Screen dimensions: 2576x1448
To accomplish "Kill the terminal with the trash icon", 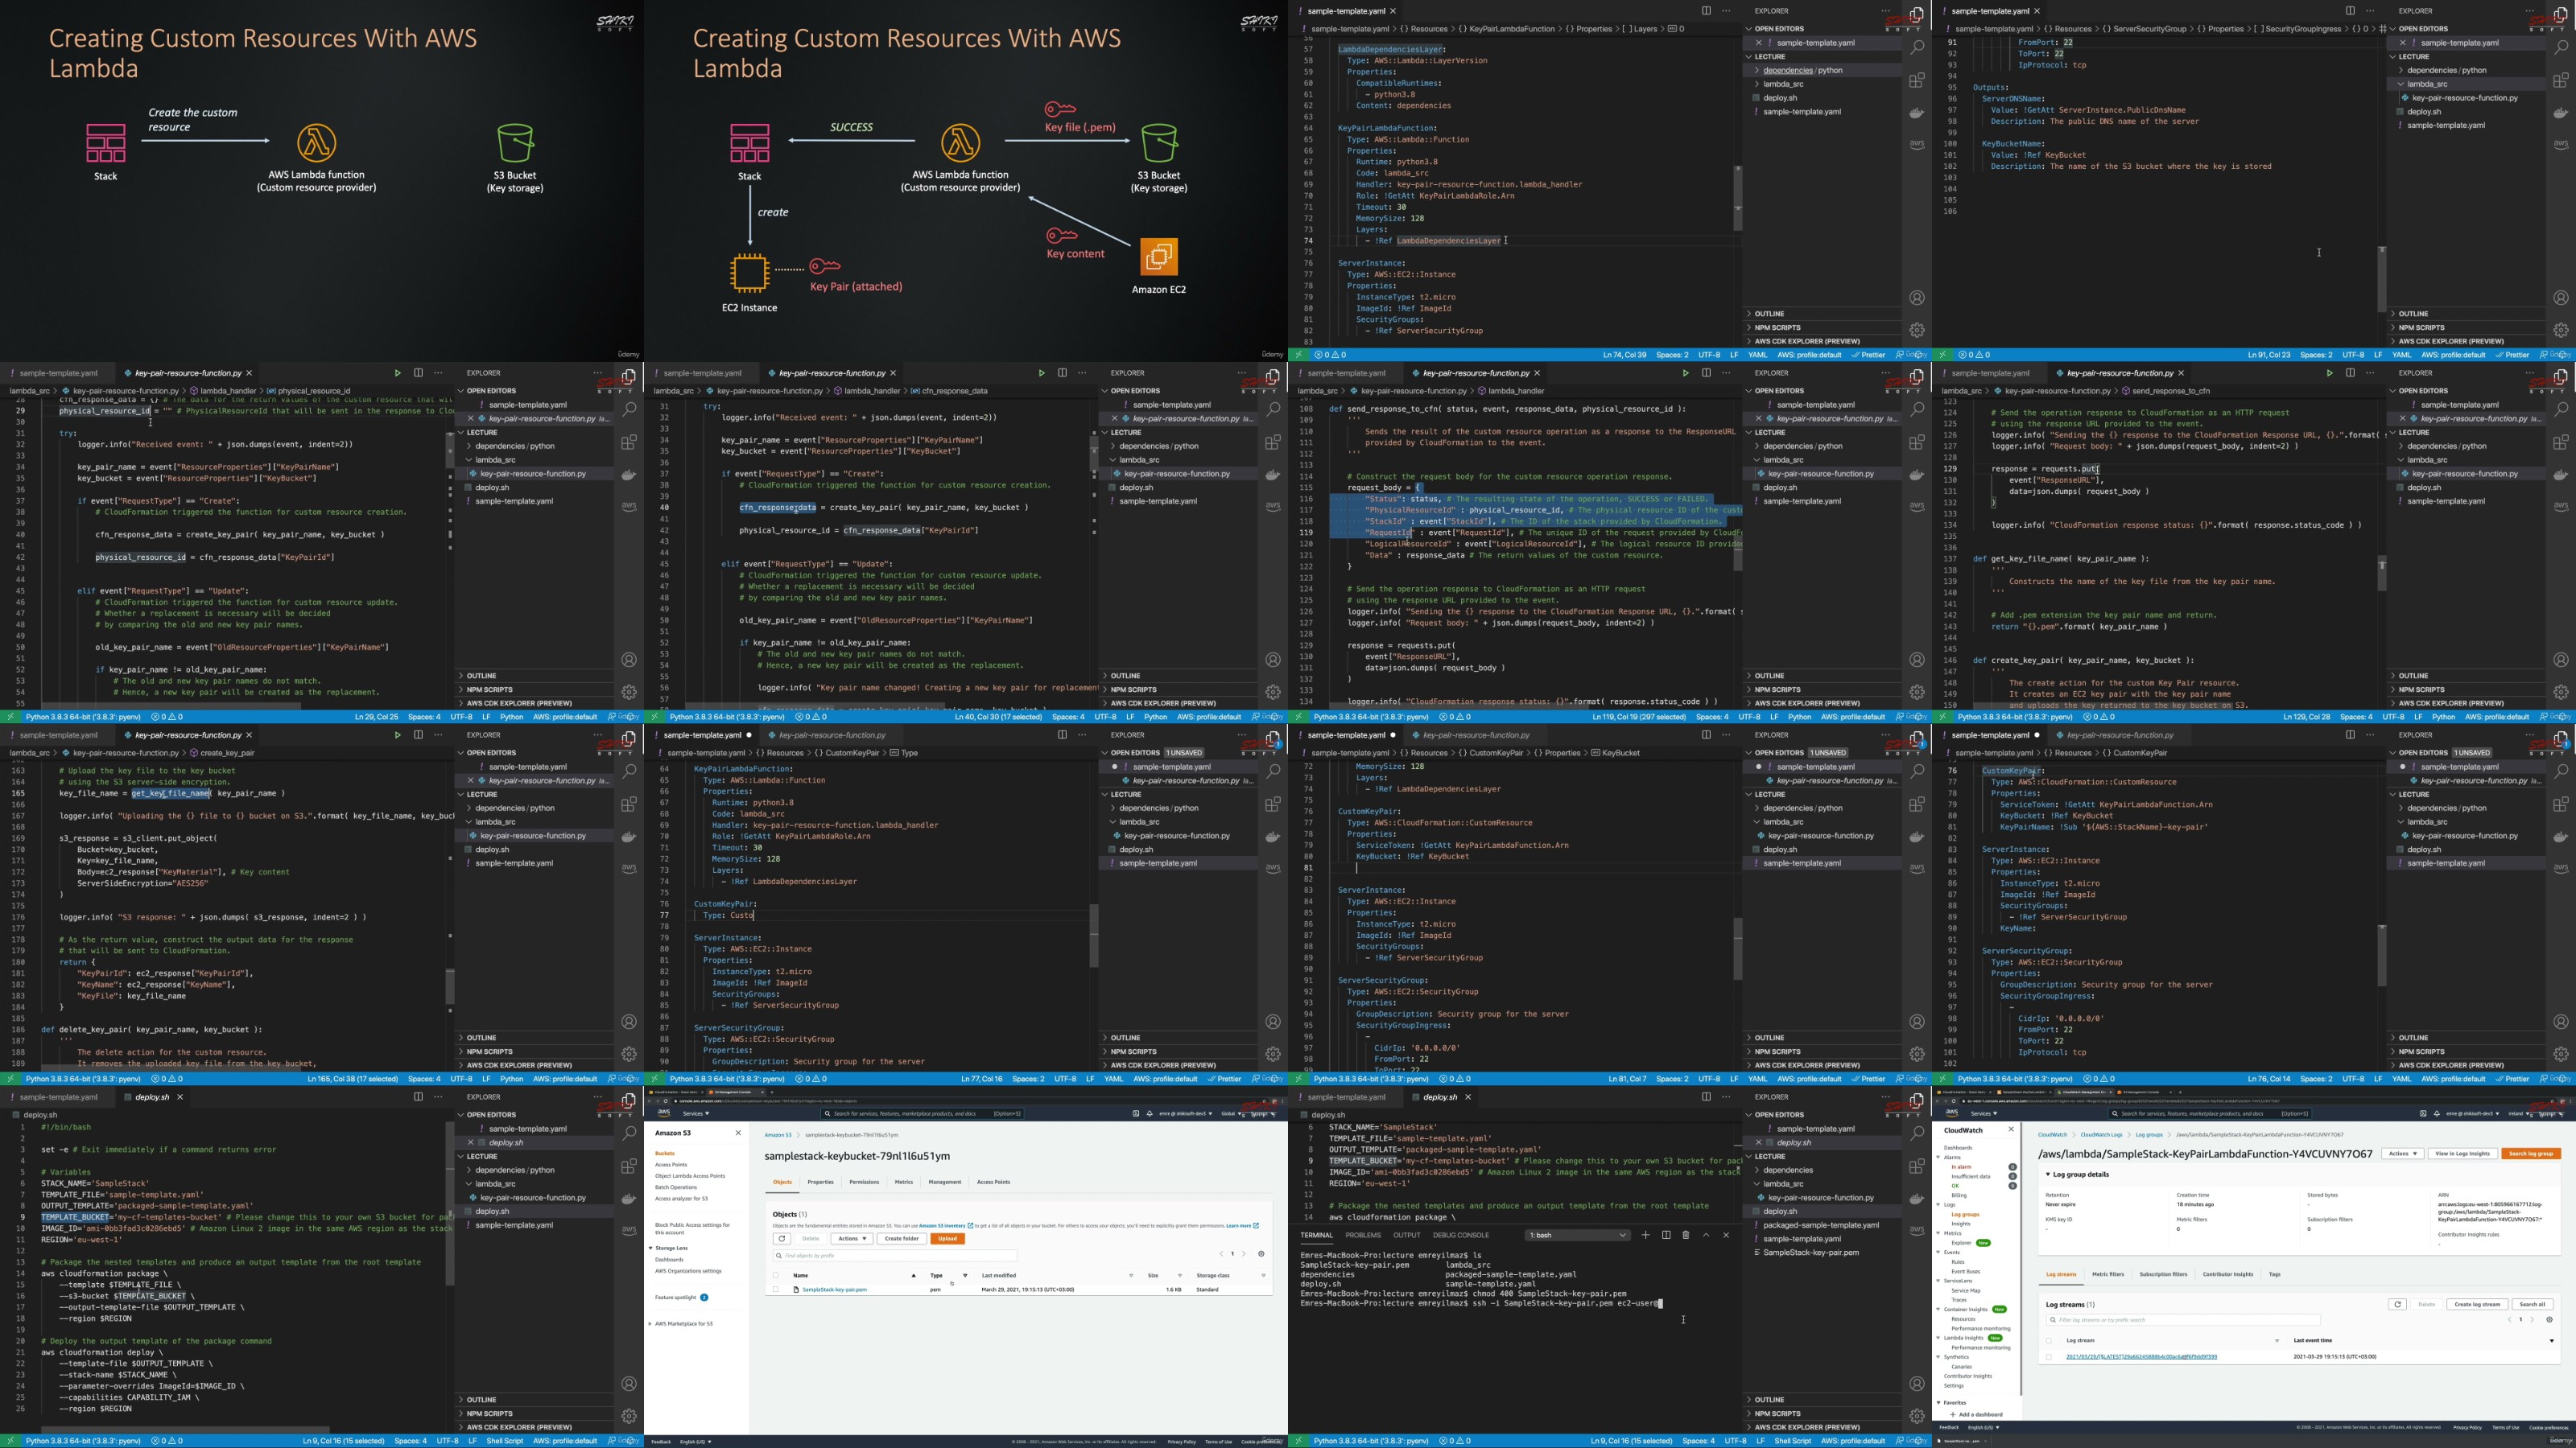I will tap(1685, 1235).
